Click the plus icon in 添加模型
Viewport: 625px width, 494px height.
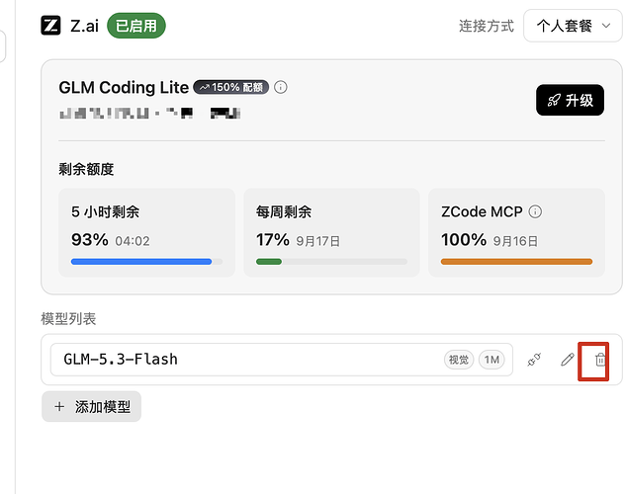pos(59,406)
